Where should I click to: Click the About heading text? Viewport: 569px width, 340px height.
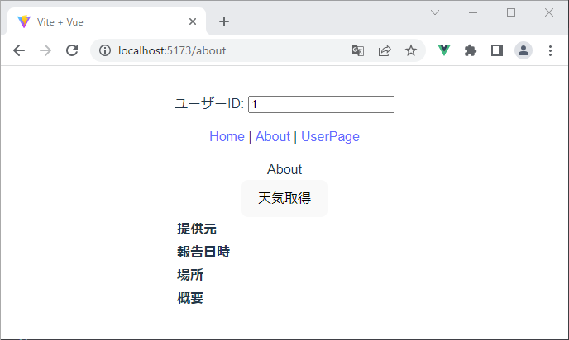coord(284,169)
